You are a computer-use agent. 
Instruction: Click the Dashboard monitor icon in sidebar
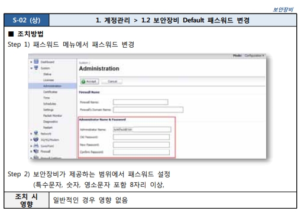36,61
